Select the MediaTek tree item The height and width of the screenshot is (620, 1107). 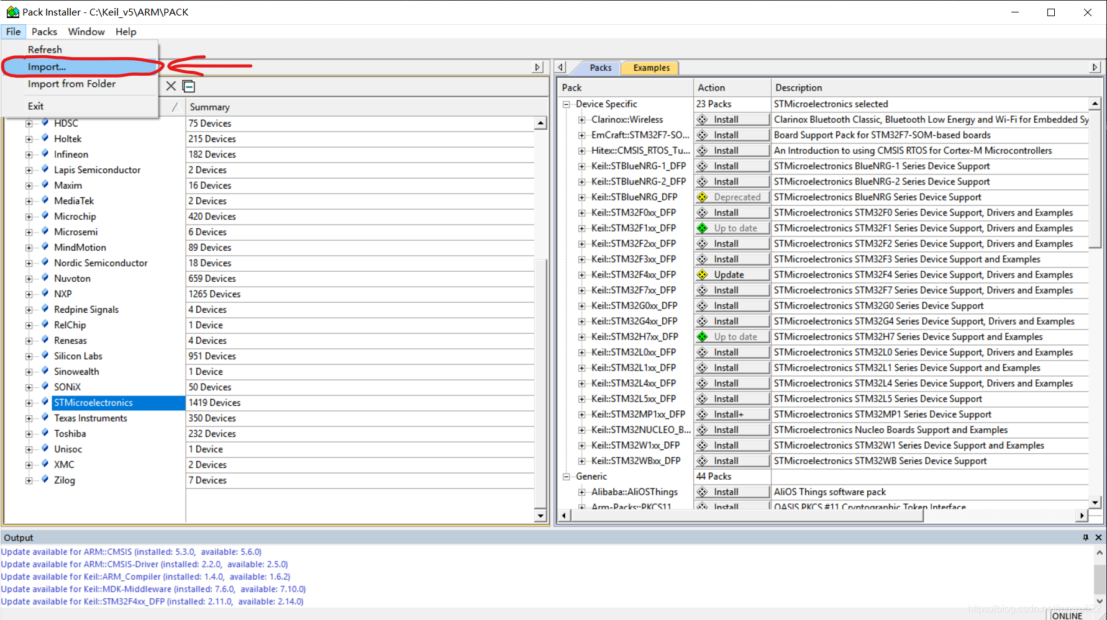pos(74,201)
